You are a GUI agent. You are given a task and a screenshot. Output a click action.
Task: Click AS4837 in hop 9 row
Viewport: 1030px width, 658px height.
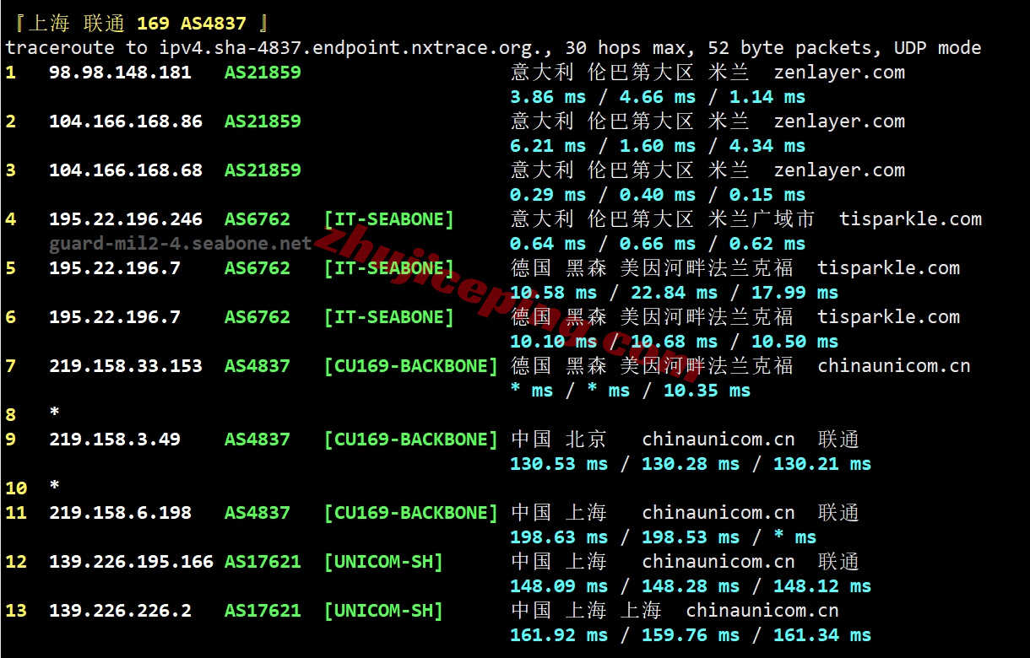[x=257, y=440]
